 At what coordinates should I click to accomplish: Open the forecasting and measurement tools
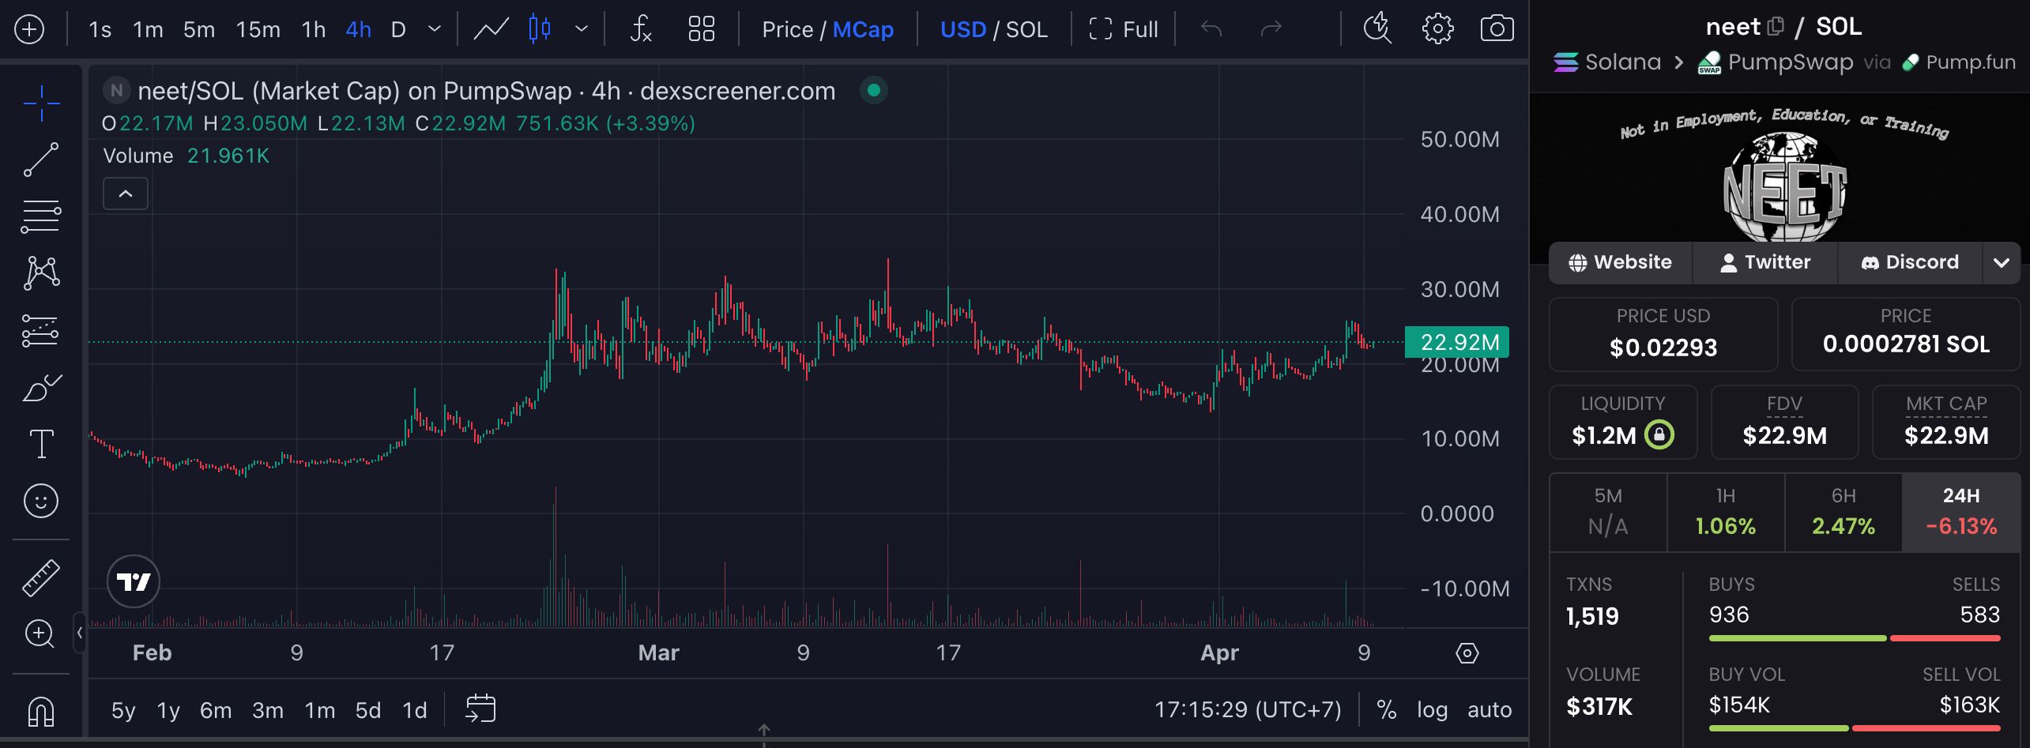tap(41, 331)
